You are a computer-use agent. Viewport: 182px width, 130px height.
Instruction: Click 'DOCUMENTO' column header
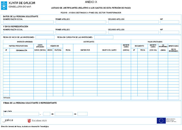(x=139, y=46)
